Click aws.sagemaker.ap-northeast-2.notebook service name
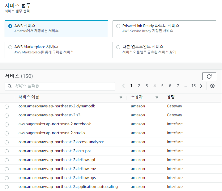This screenshot has height=191, width=222. [x=54, y=124]
